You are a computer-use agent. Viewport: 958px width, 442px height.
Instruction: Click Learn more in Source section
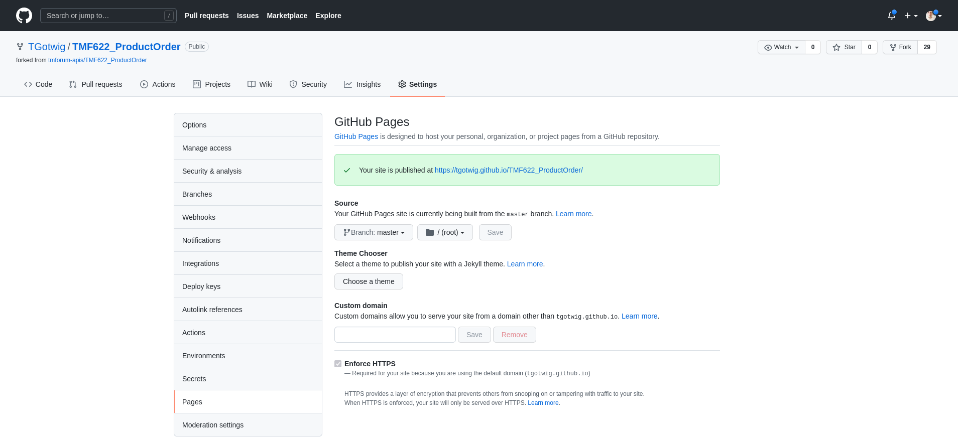point(573,214)
